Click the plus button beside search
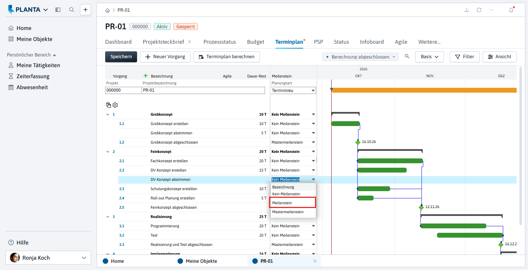The image size is (528, 270). (85, 10)
